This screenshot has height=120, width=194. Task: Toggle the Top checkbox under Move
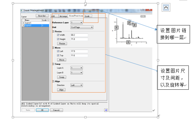tap(58, 55)
